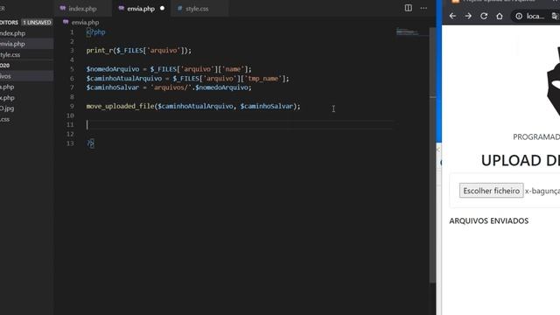Click the site info icon in address bar
The width and height of the screenshot is (560, 315).
[x=519, y=16]
